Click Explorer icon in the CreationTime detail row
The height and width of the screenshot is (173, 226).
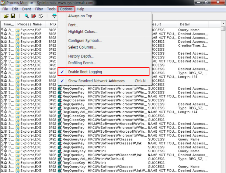tap(17, 46)
